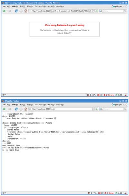Open the '1 Error' status bar indicator
This screenshot has height=196, width=129.
point(109,193)
